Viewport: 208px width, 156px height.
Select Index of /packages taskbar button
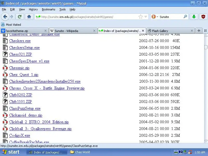47,152
